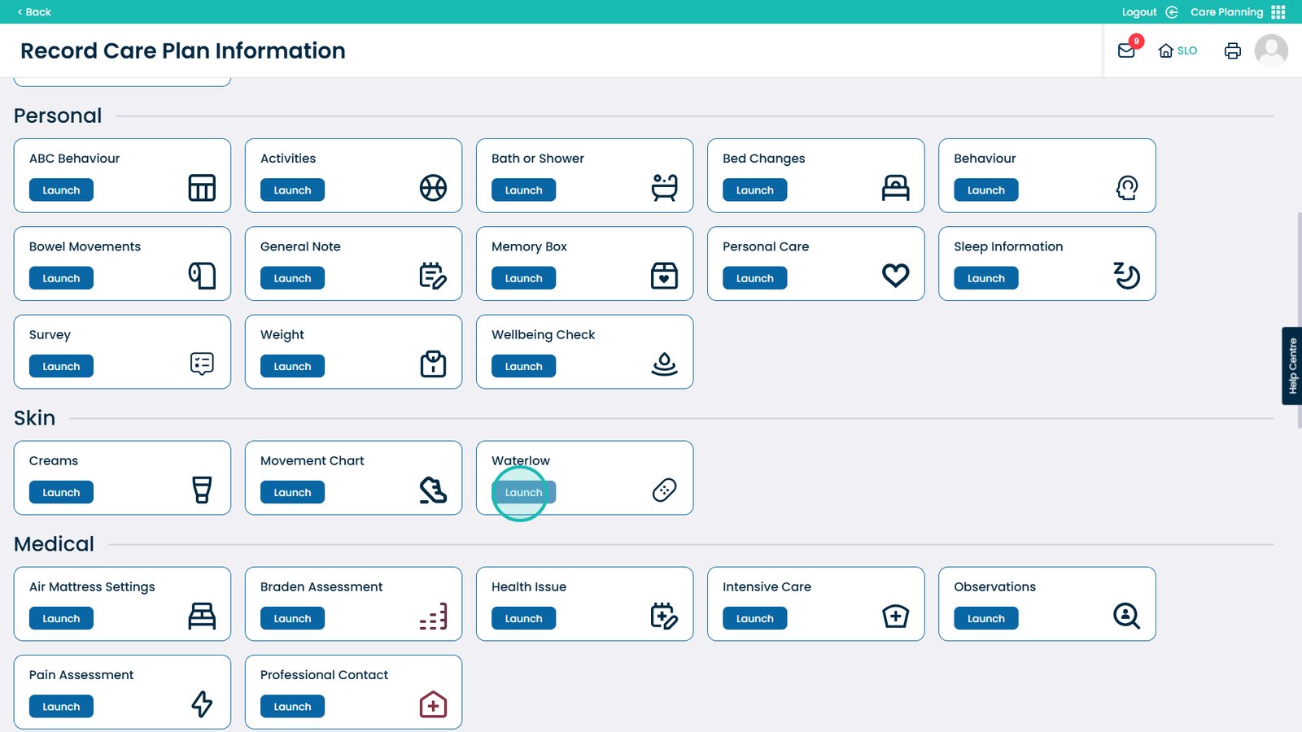
Task: Click the Care Planning apps grid icon
Action: 1278,12
